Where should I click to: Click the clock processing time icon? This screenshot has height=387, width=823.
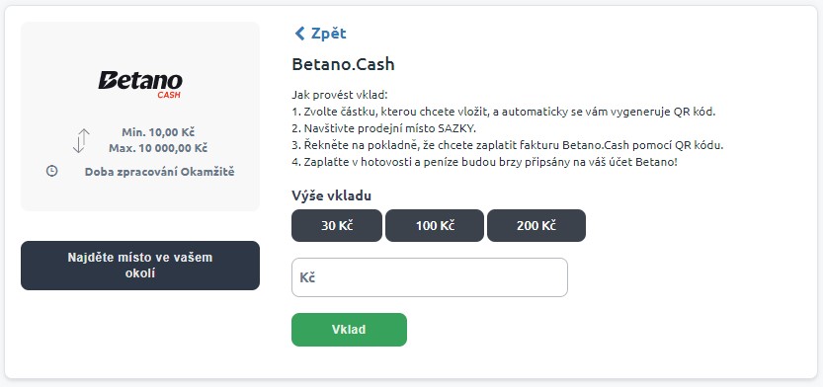pyautogui.click(x=51, y=171)
